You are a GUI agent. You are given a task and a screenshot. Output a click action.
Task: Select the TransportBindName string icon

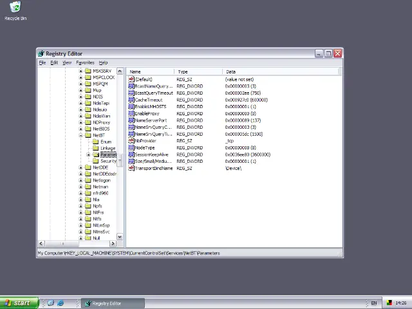(x=131, y=168)
